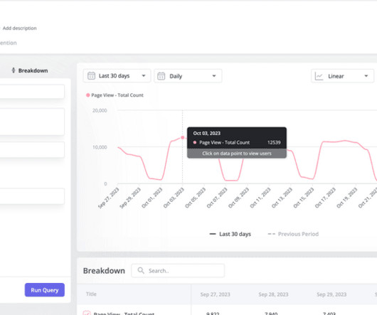
Task: Click the Breakdown tab icon
Action: click(14, 70)
